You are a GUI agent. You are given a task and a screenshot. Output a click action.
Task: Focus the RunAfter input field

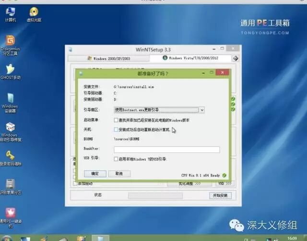(x=167, y=150)
